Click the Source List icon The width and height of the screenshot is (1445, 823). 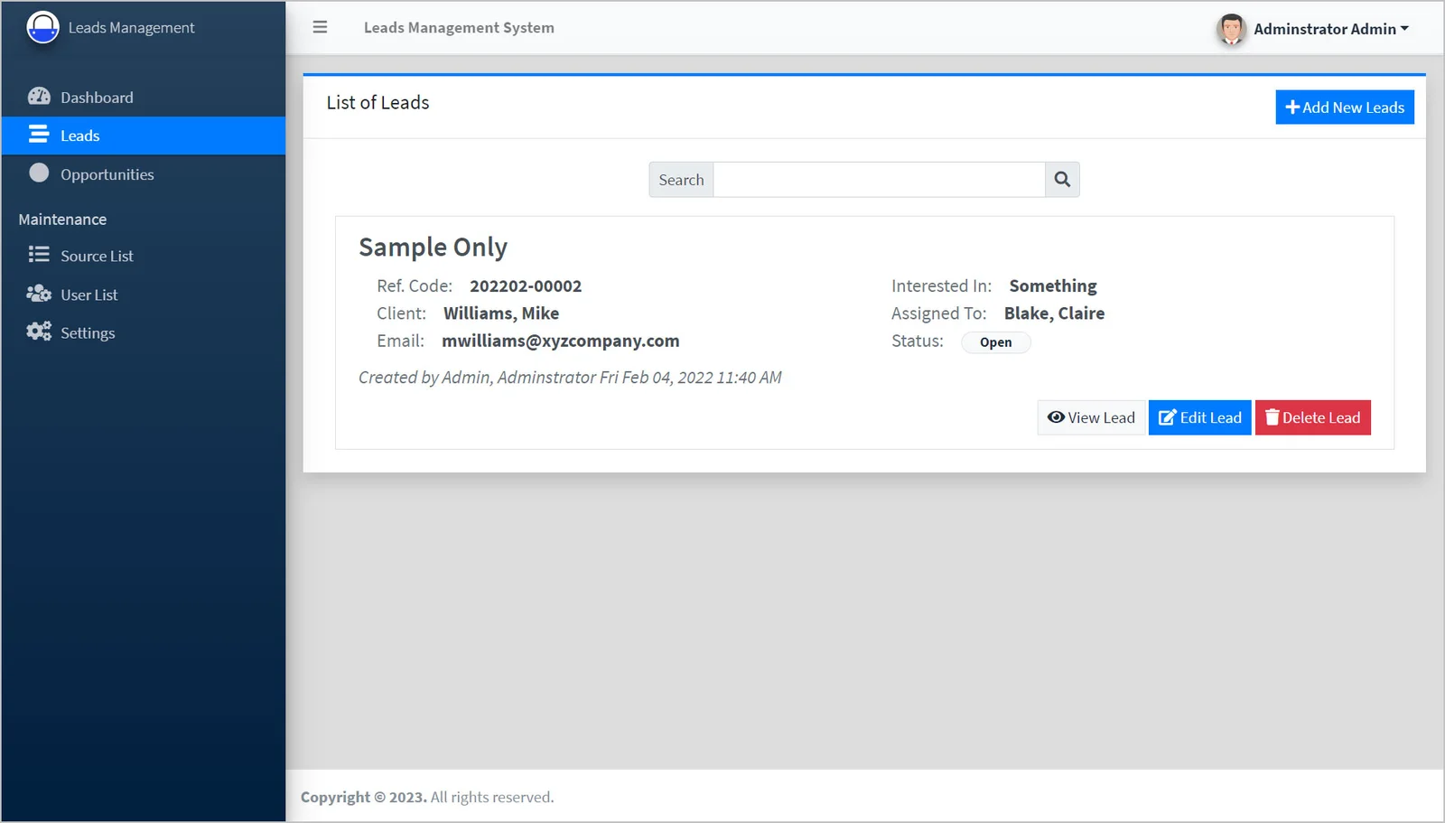tap(39, 255)
